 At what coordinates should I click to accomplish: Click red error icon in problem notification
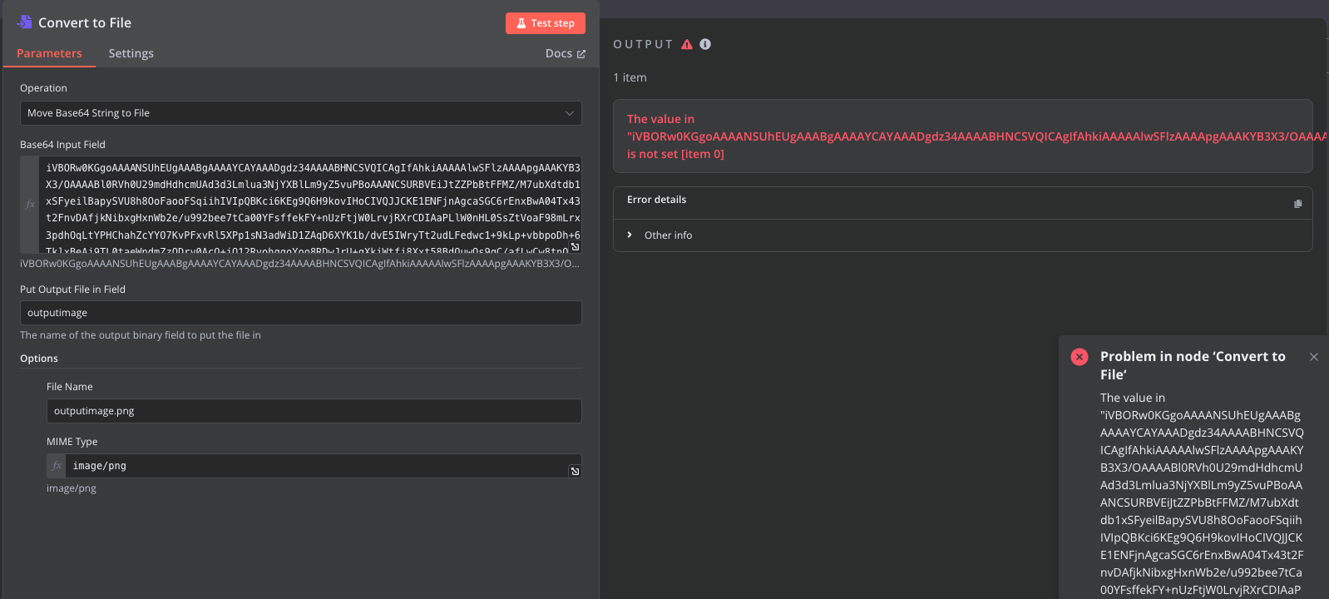[x=1080, y=357]
